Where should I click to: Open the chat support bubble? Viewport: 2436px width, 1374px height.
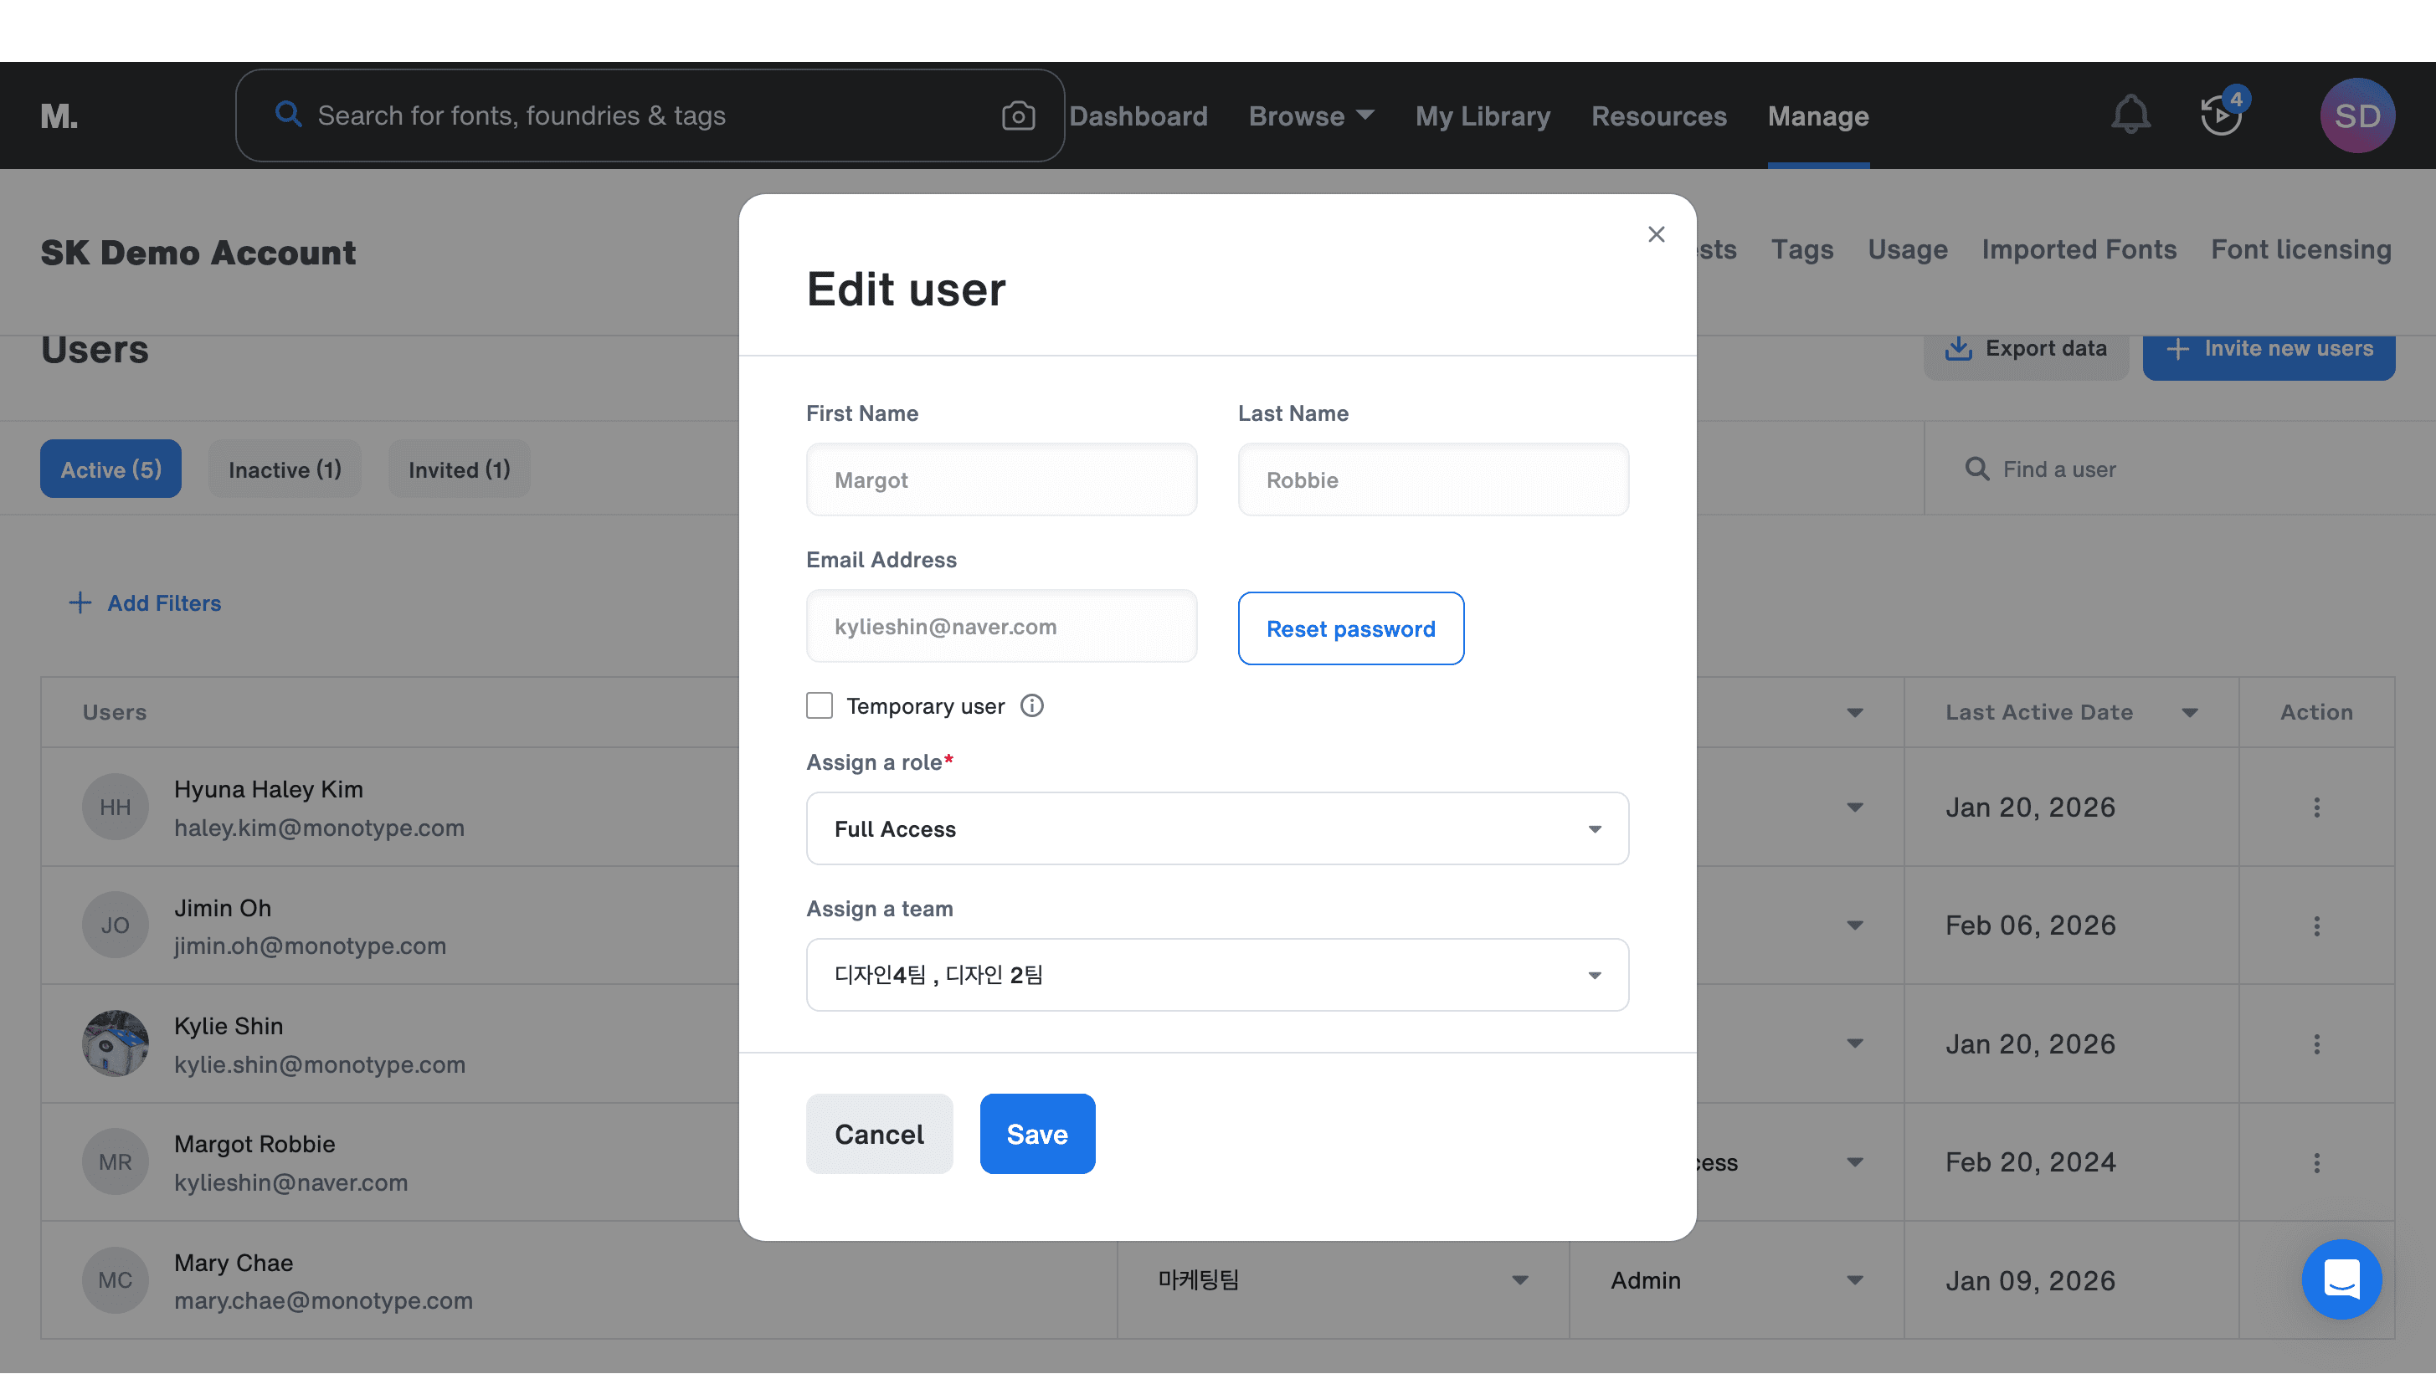(2341, 1279)
